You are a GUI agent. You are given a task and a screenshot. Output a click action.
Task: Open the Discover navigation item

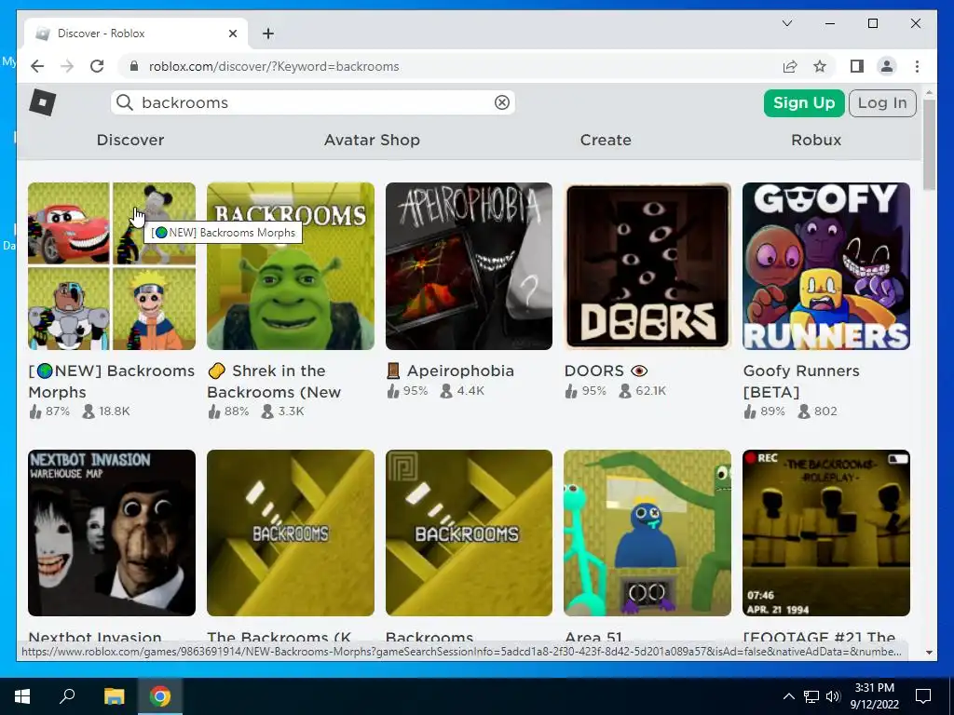click(130, 140)
